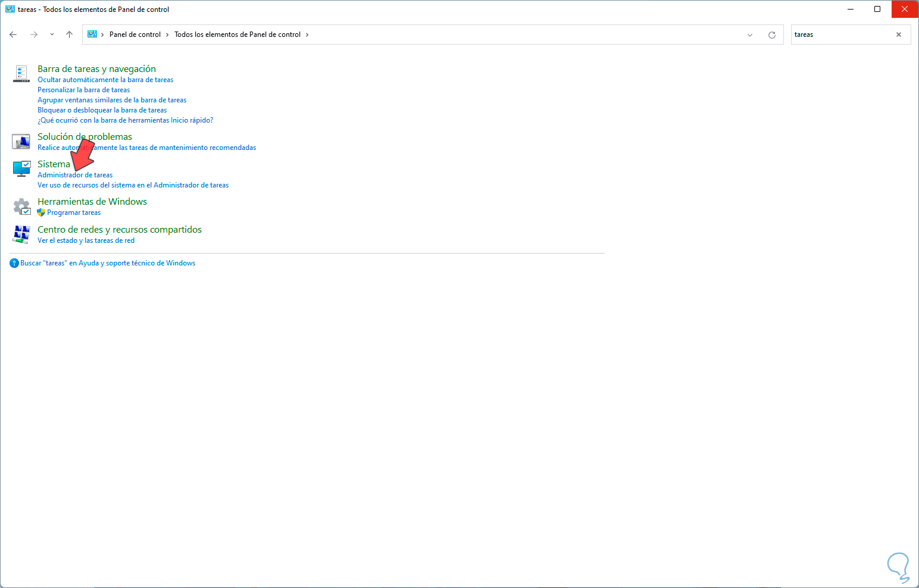Viewport: 919px width, 588px height.
Task: Minimize the Control Panel window
Action: 850,9
